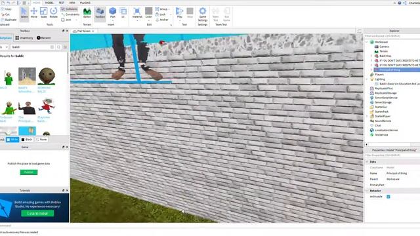The height and width of the screenshot is (236, 420).
Task: Switch to the Toolbox Recent tab
Action: click(44, 38)
